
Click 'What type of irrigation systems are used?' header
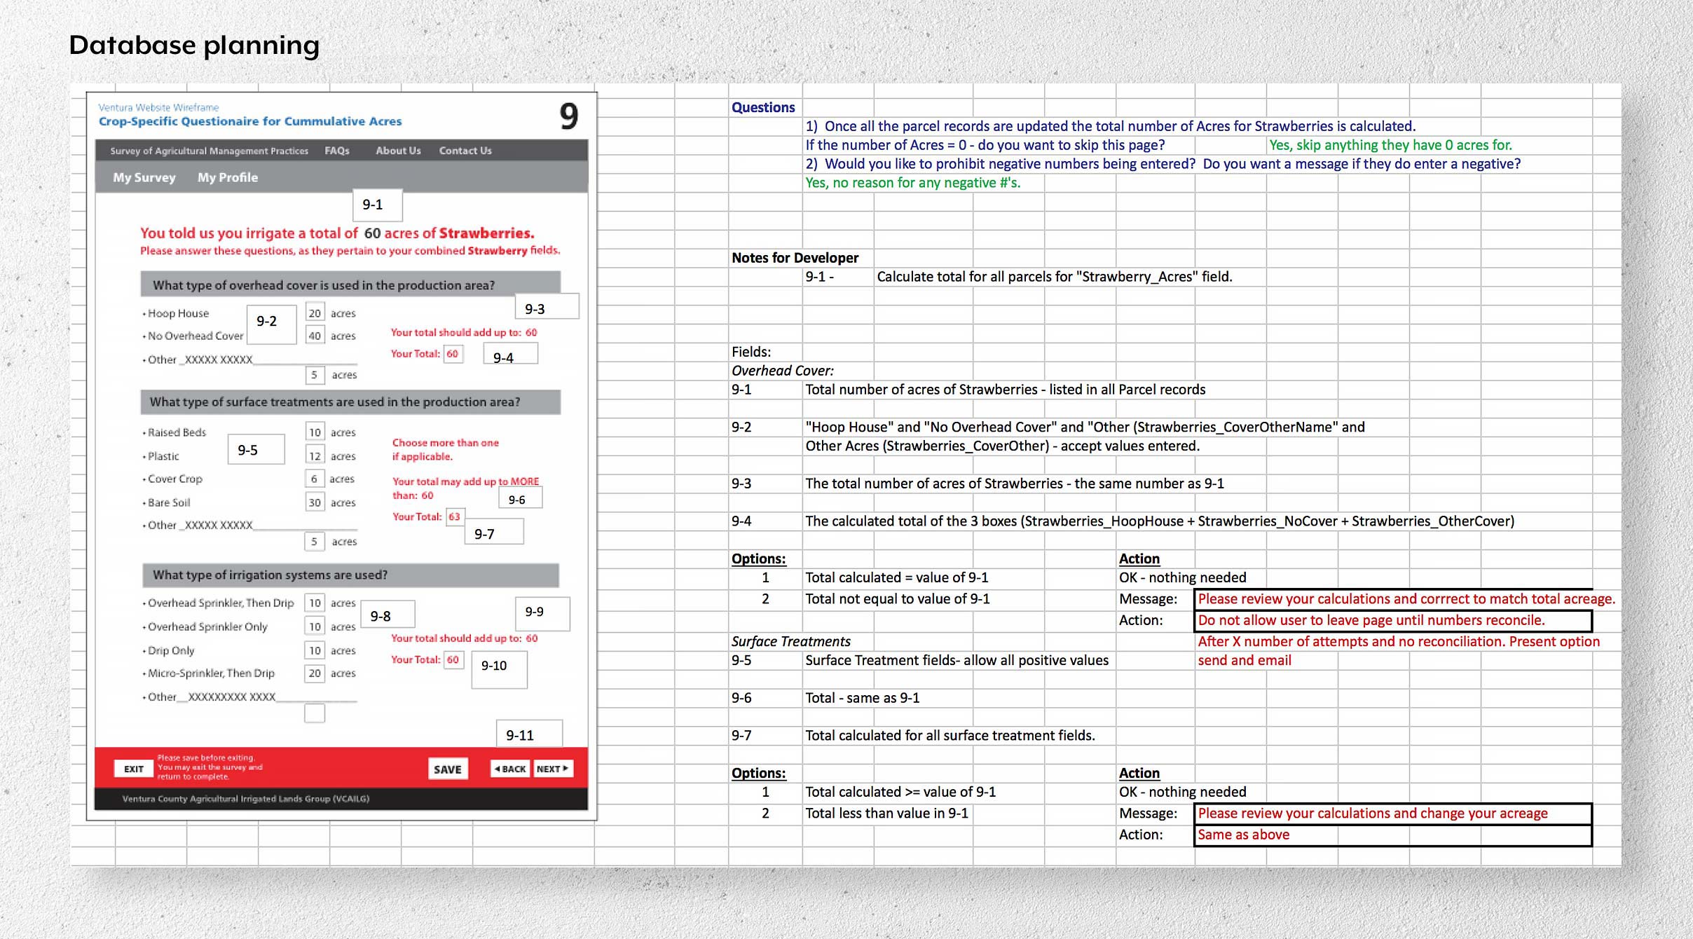350,575
